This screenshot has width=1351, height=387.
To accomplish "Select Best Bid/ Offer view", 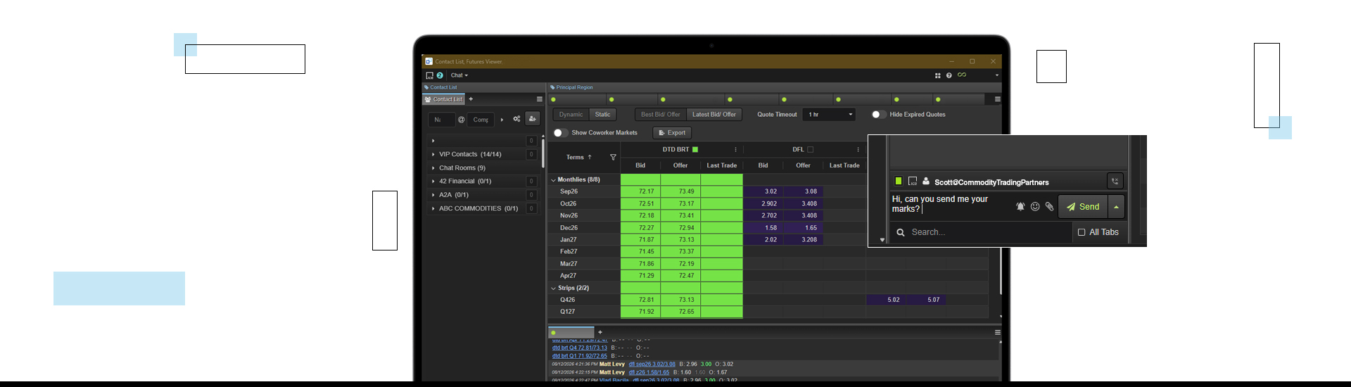I will point(661,114).
